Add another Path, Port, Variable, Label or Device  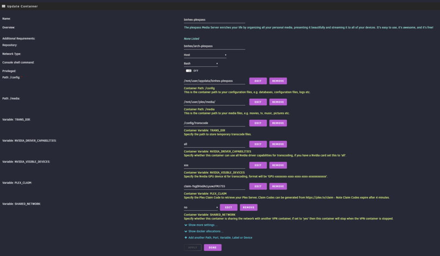220,237
